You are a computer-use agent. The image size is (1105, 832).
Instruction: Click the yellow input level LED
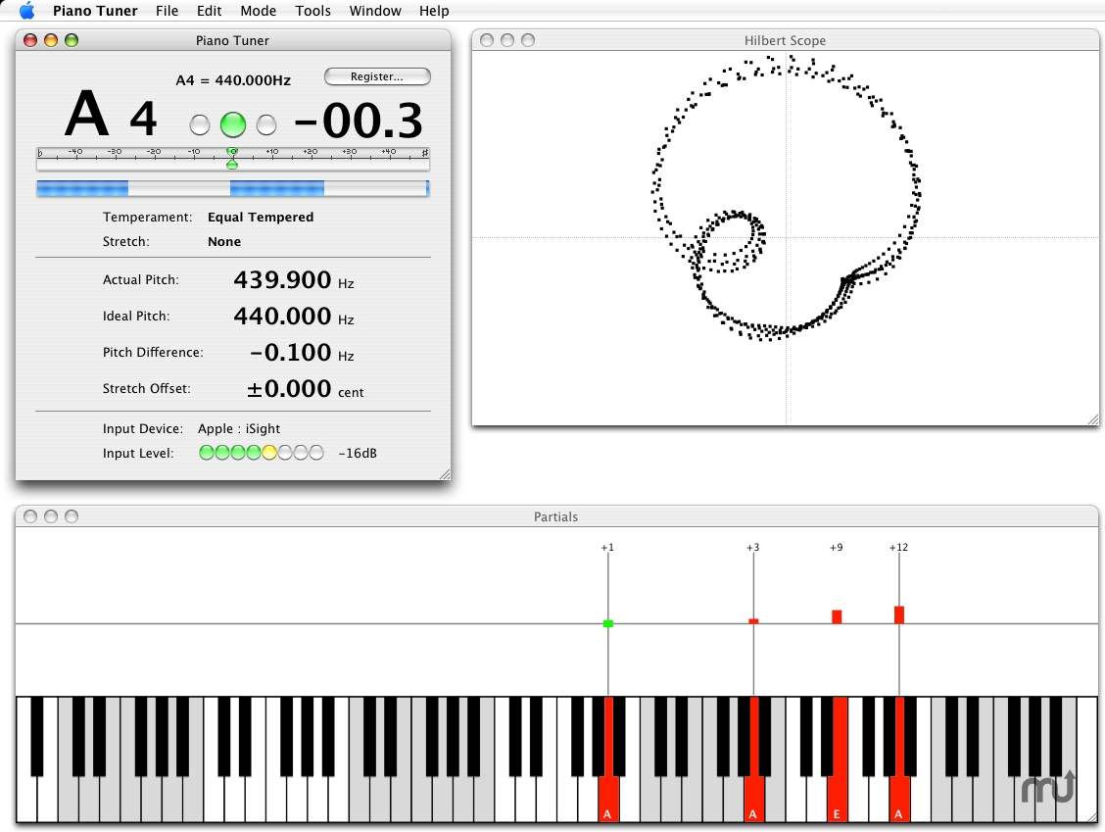coord(269,453)
